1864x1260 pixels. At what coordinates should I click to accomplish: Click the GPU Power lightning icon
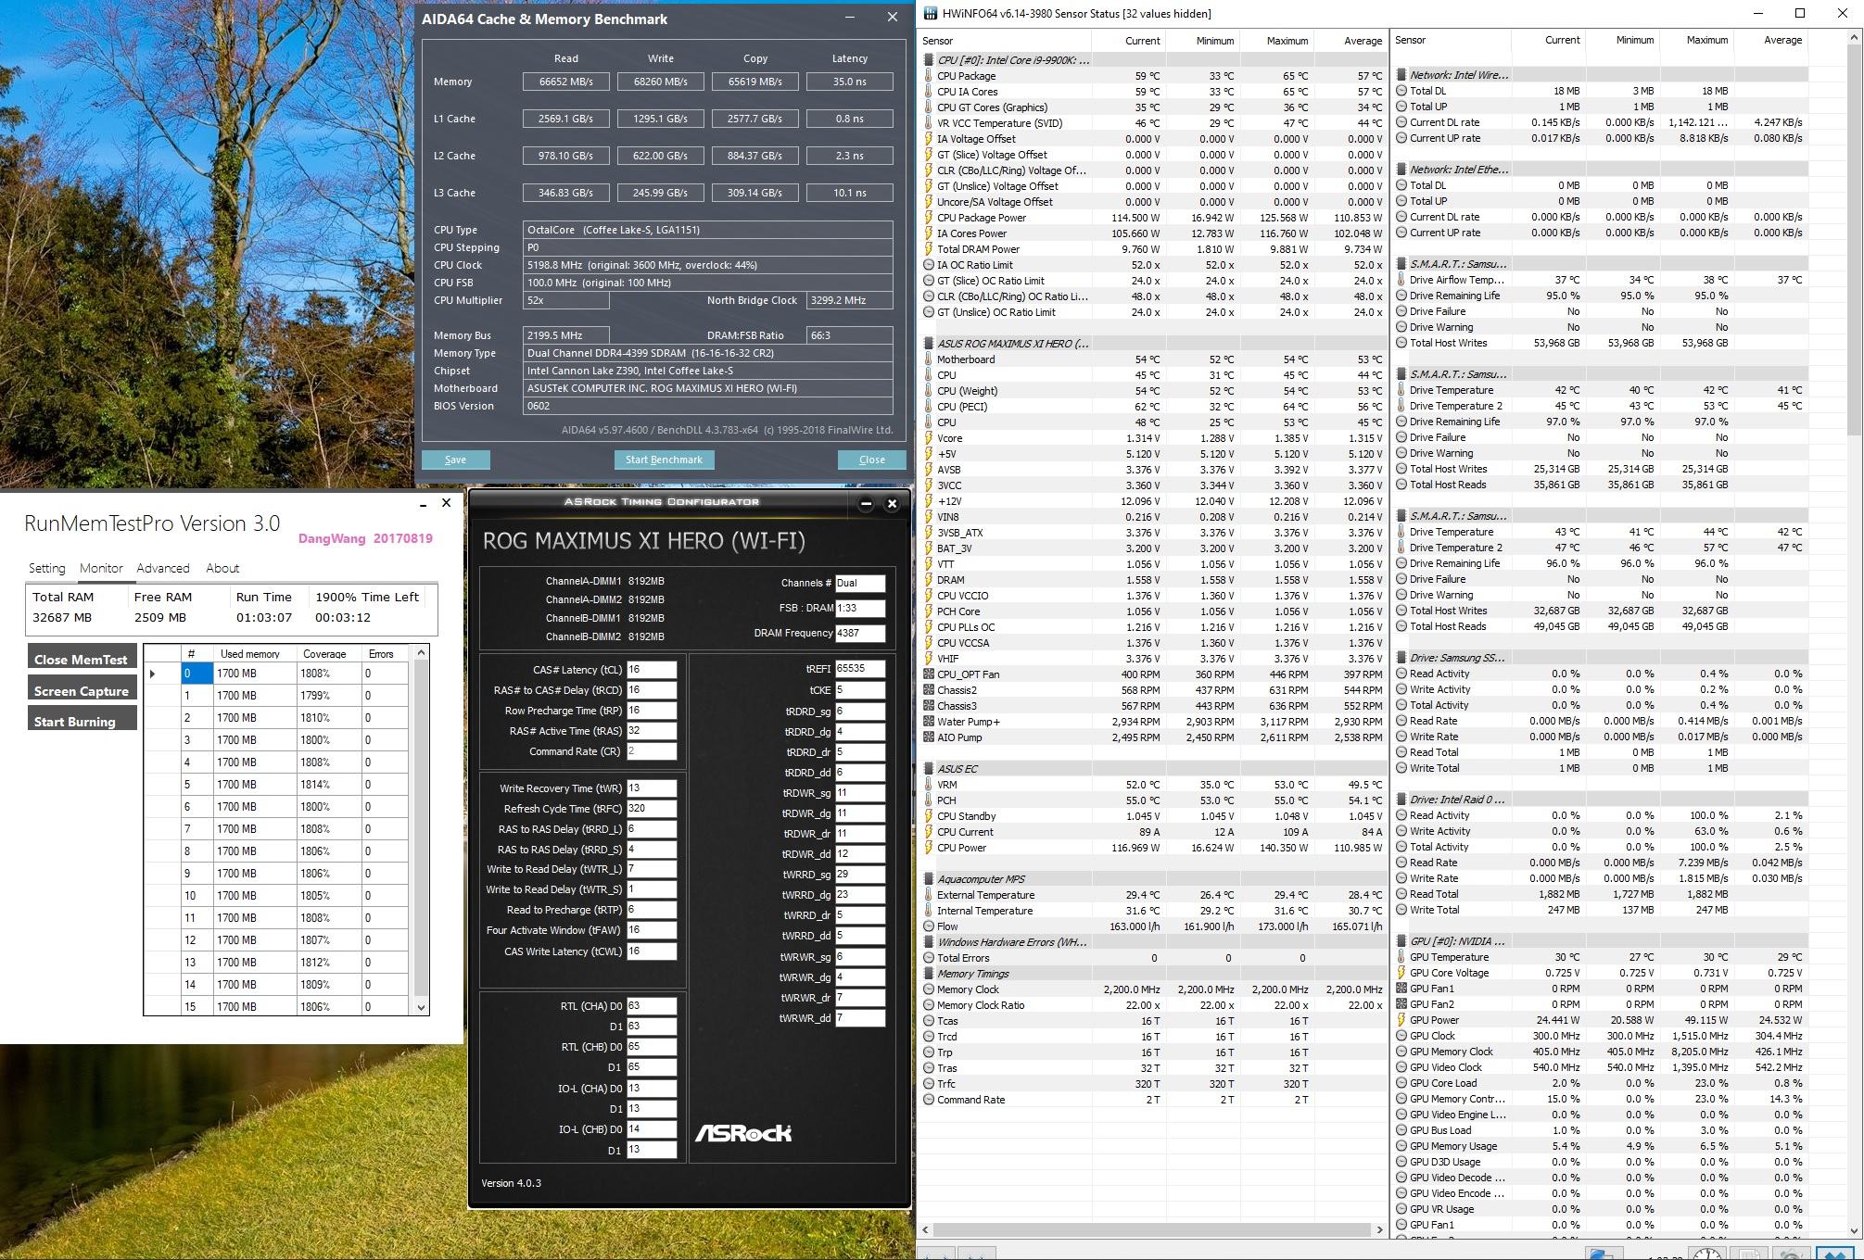[1401, 1020]
